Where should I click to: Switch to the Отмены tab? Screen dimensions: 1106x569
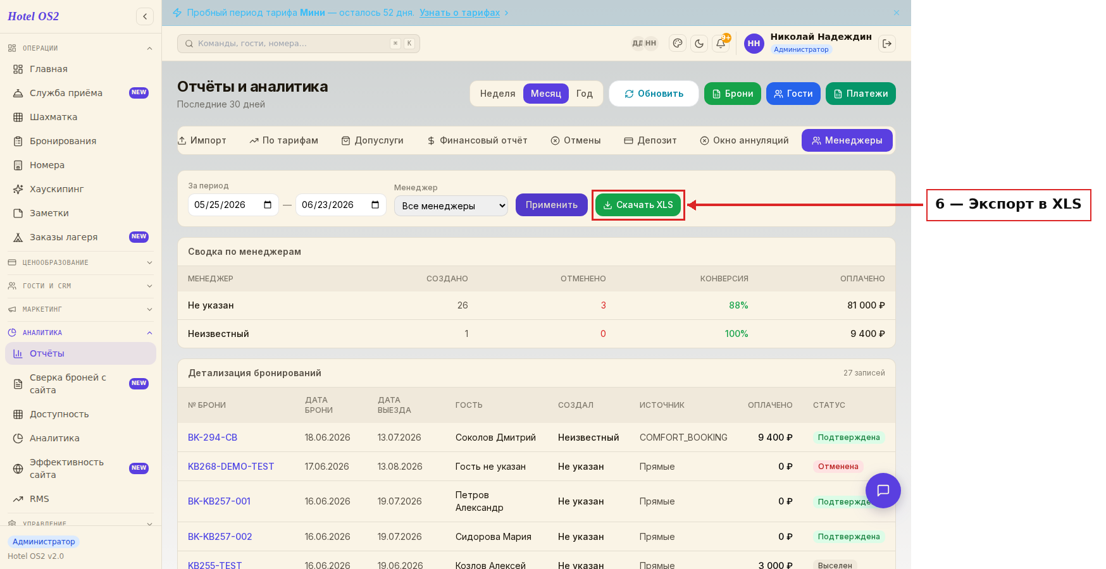576,140
